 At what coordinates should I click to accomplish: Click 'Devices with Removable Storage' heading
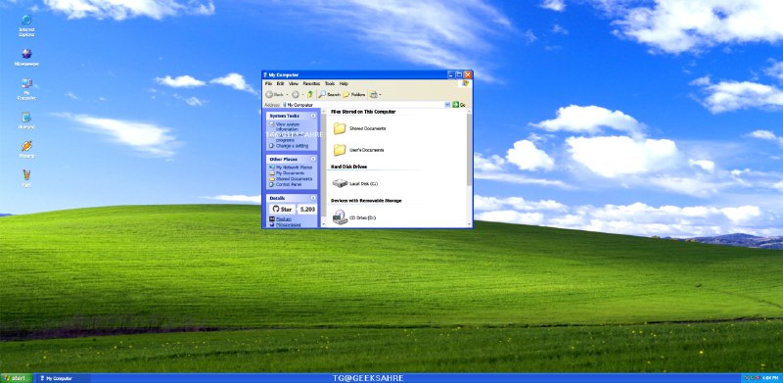click(x=366, y=201)
